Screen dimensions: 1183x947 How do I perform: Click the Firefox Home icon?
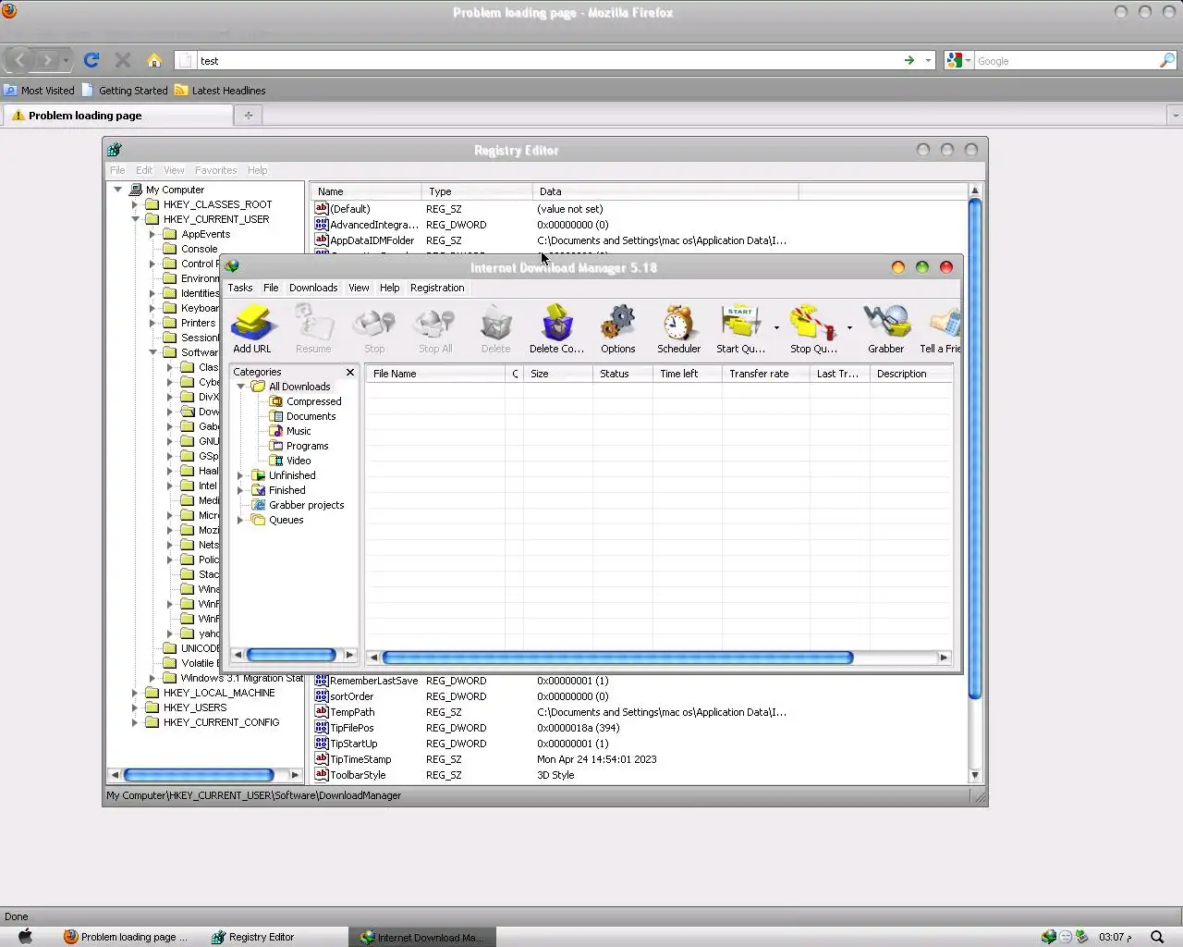coord(154,60)
